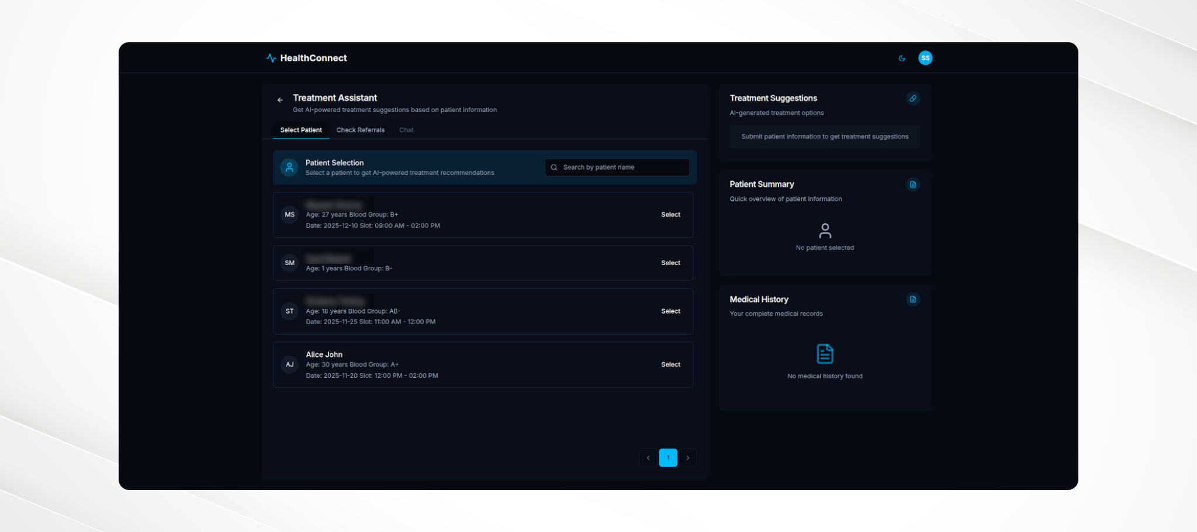
Task: Click Select for the AB- blood group patient
Action: (x=670, y=311)
